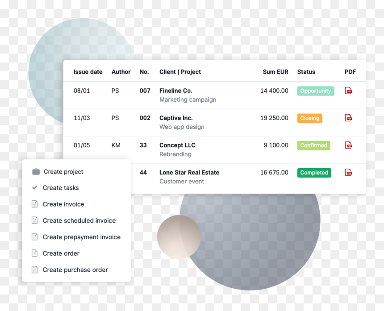Open PDF for Fineline Co. row

click(x=348, y=91)
